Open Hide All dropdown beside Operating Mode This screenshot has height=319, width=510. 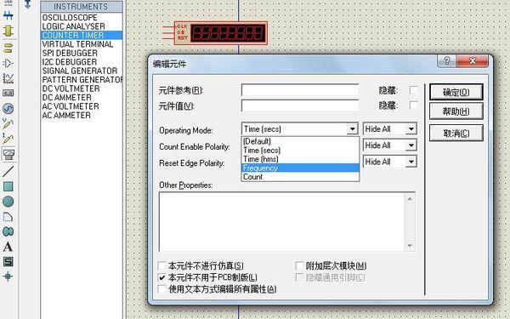pyautogui.click(x=411, y=129)
